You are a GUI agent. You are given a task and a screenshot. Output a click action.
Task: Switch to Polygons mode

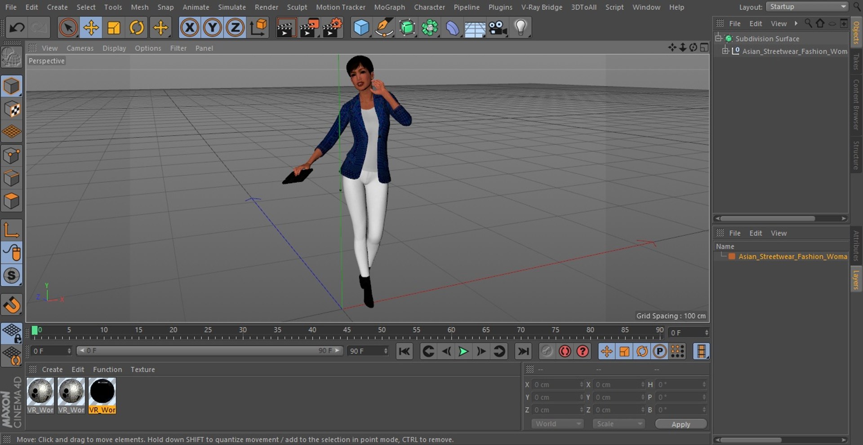point(11,201)
